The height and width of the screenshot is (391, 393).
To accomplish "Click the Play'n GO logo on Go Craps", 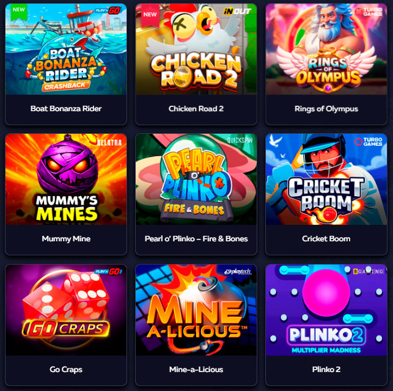I will point(108,272).
